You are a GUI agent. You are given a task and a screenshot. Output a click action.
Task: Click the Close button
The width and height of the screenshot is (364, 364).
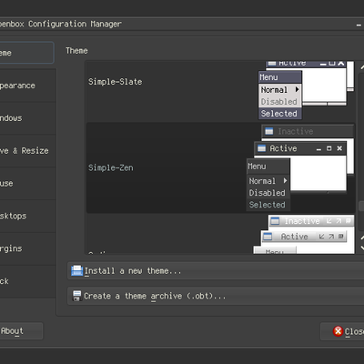tap(342, 331)
